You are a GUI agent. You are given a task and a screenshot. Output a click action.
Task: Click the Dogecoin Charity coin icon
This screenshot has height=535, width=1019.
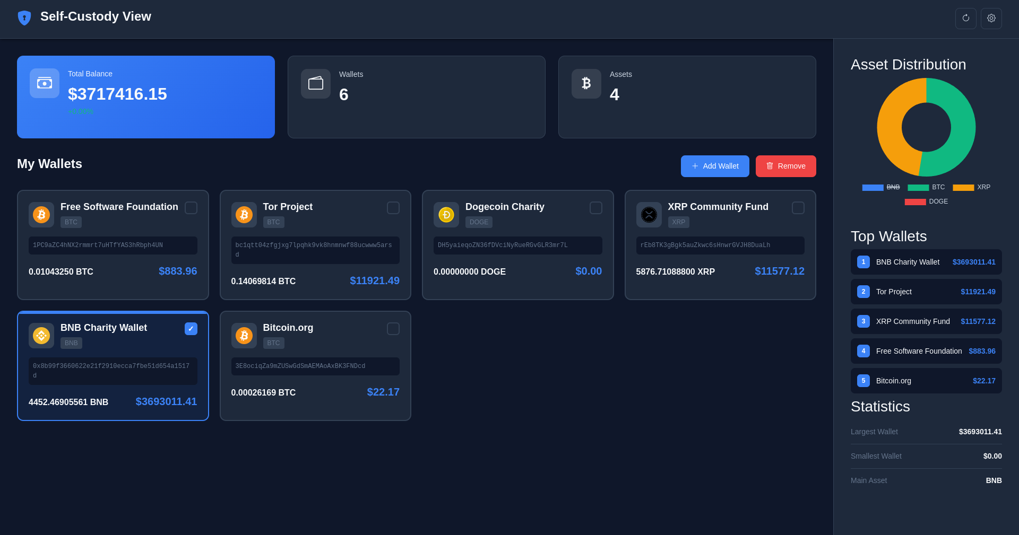point(446,215)
